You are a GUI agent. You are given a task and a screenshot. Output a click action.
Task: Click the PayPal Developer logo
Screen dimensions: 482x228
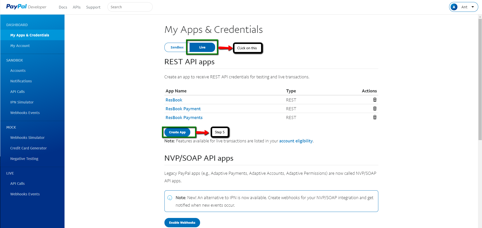click(26, 7)
